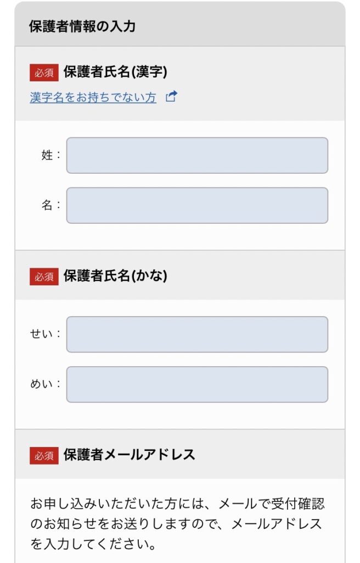360x563 pixels.
Task: Click the せい： field label
Action: click(x=46, y=334)
